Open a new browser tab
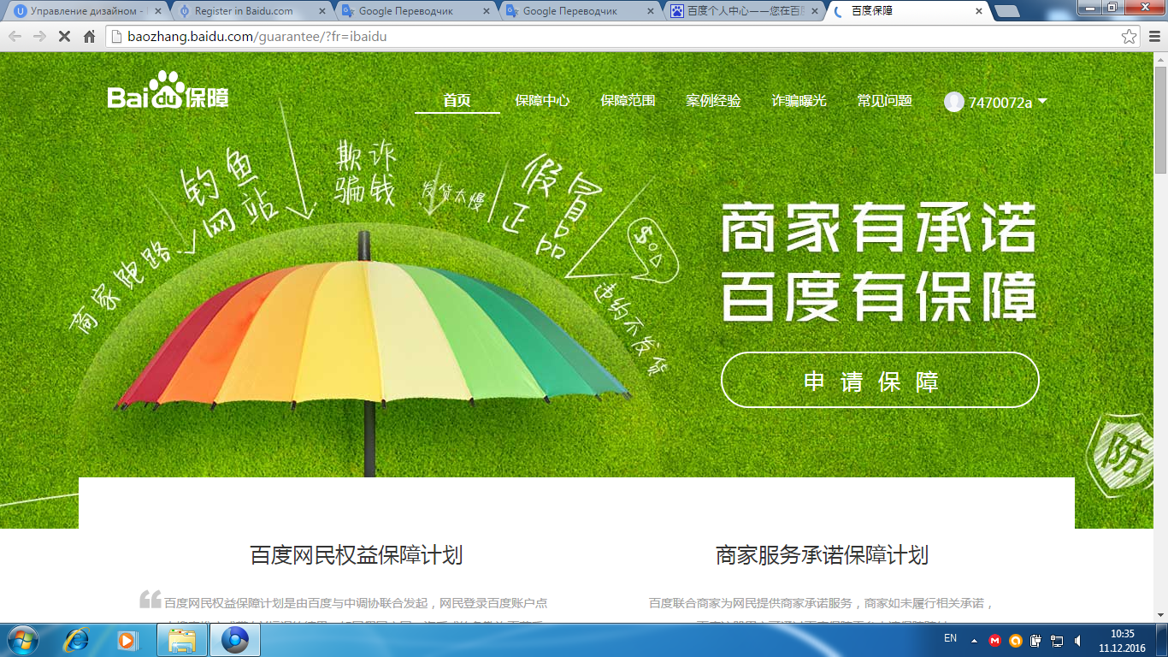The image size is (1168, 657). click(x=1007, y=12)
